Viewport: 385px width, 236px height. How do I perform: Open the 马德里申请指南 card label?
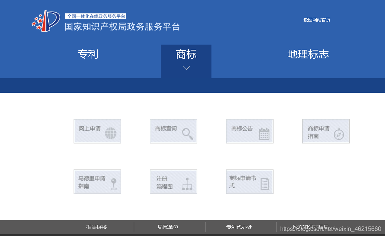tap(91, 182)
